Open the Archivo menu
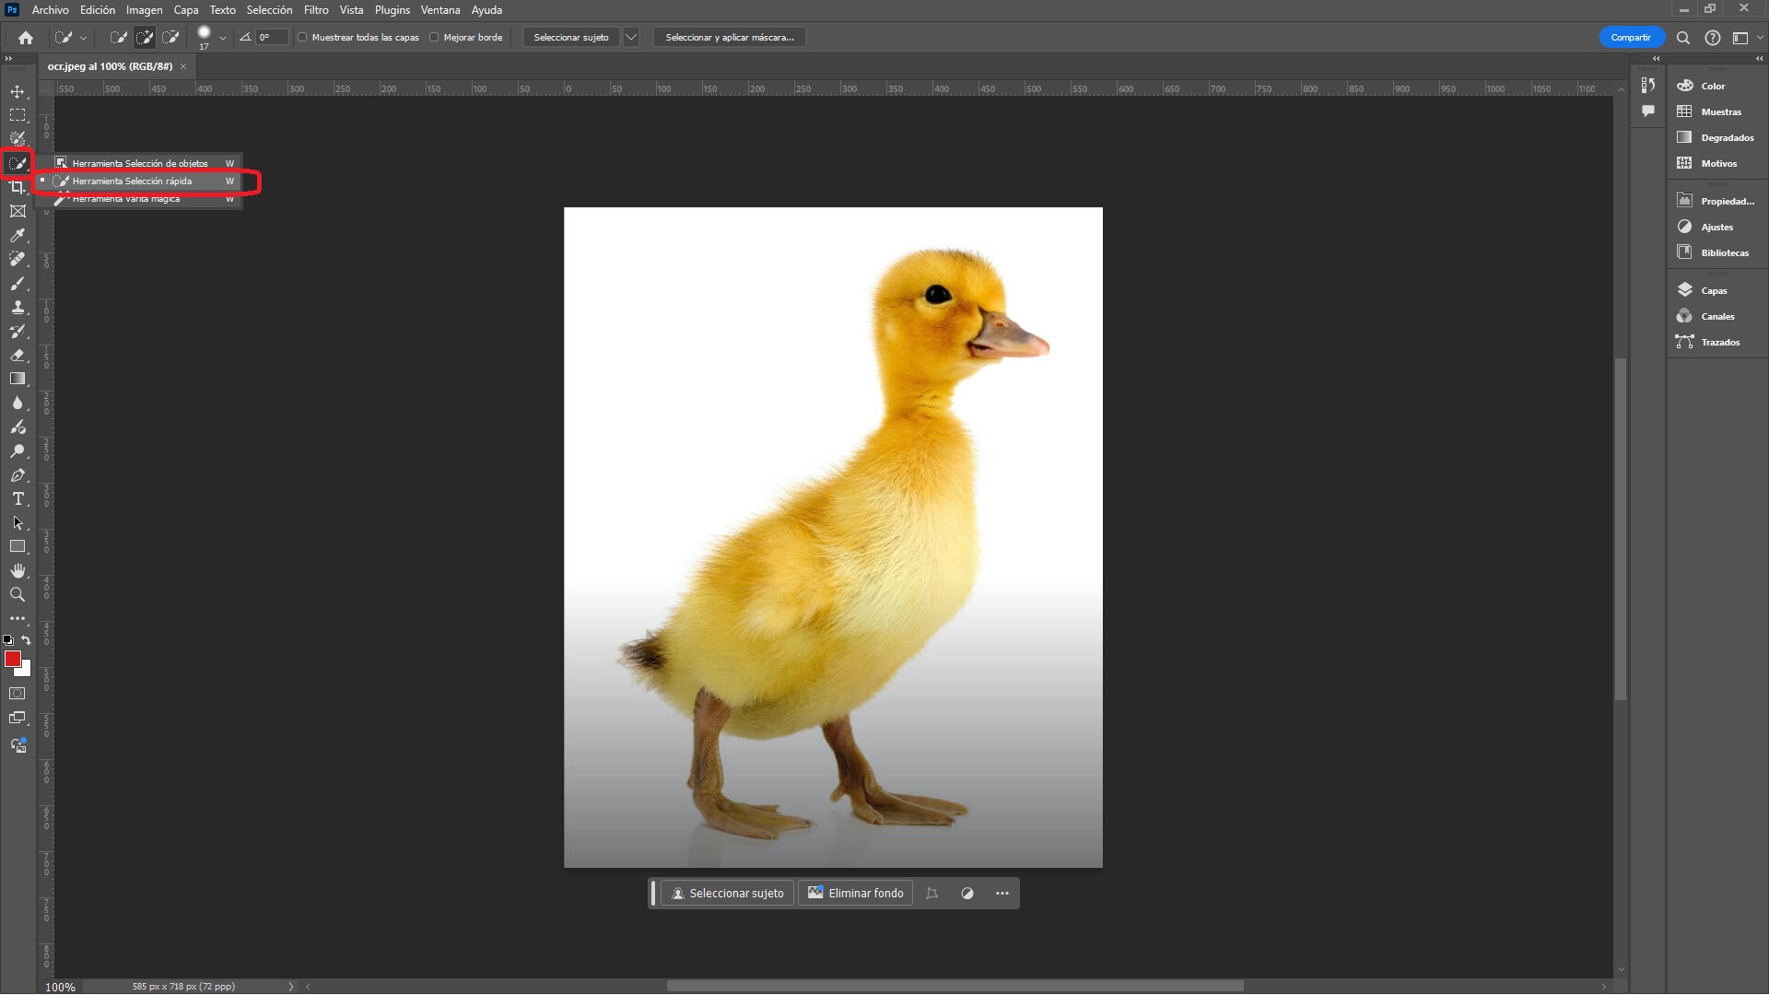The image size is (1769, 995). coord(50,10)
